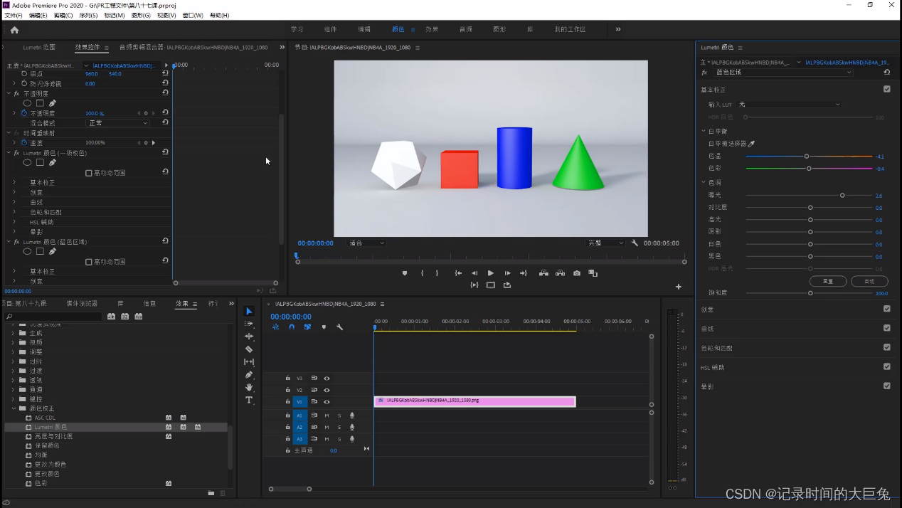Viewport: 902px width, 508px height.
Task: Toggle the V1 track eye visibility
Action: [x=327, y=402]
